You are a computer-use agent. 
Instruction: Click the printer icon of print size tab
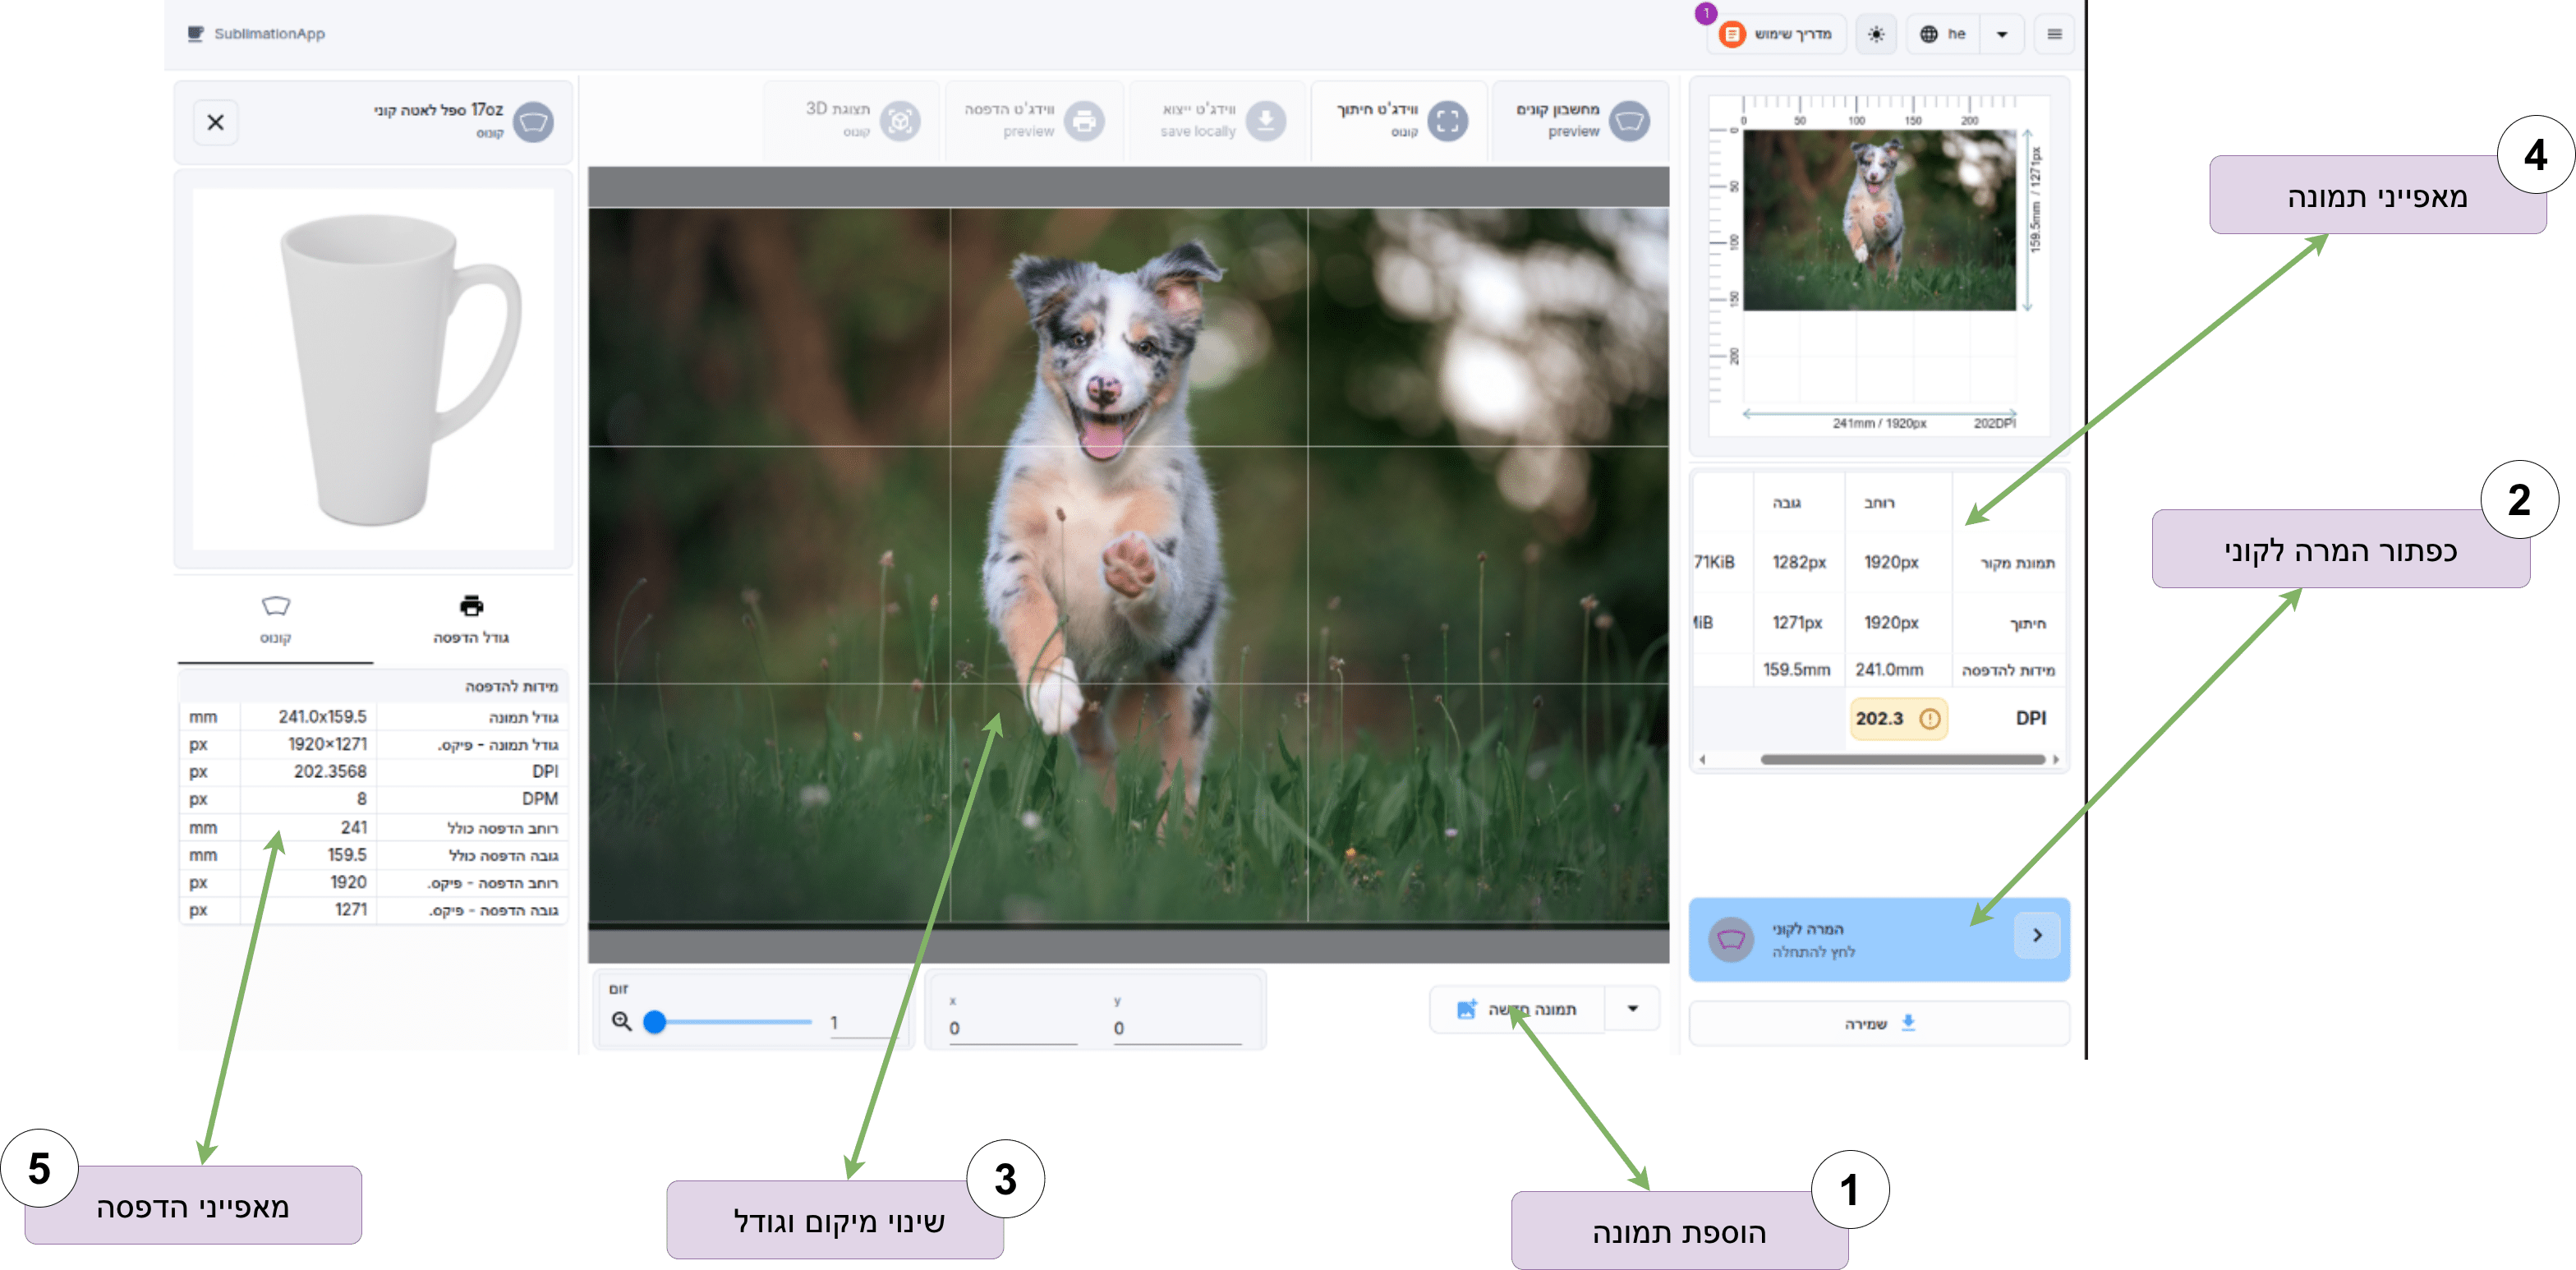[471, 605]
